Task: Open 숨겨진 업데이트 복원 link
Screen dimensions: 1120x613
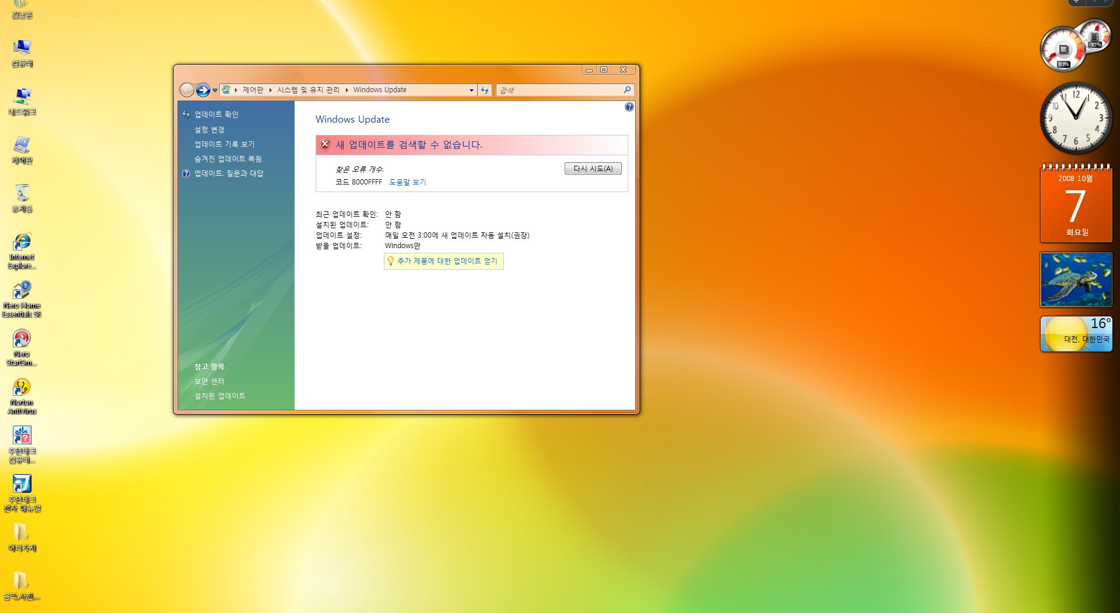Action: [x=228, y=159]
